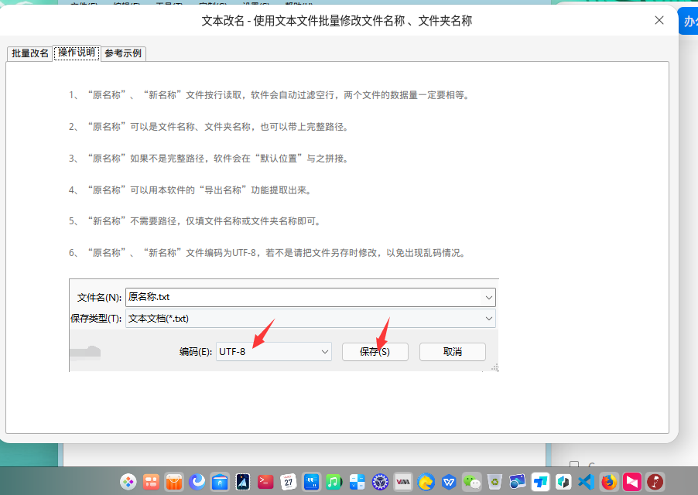
Task: Launch the orange App Store bag icon
Action: point(174,482)
